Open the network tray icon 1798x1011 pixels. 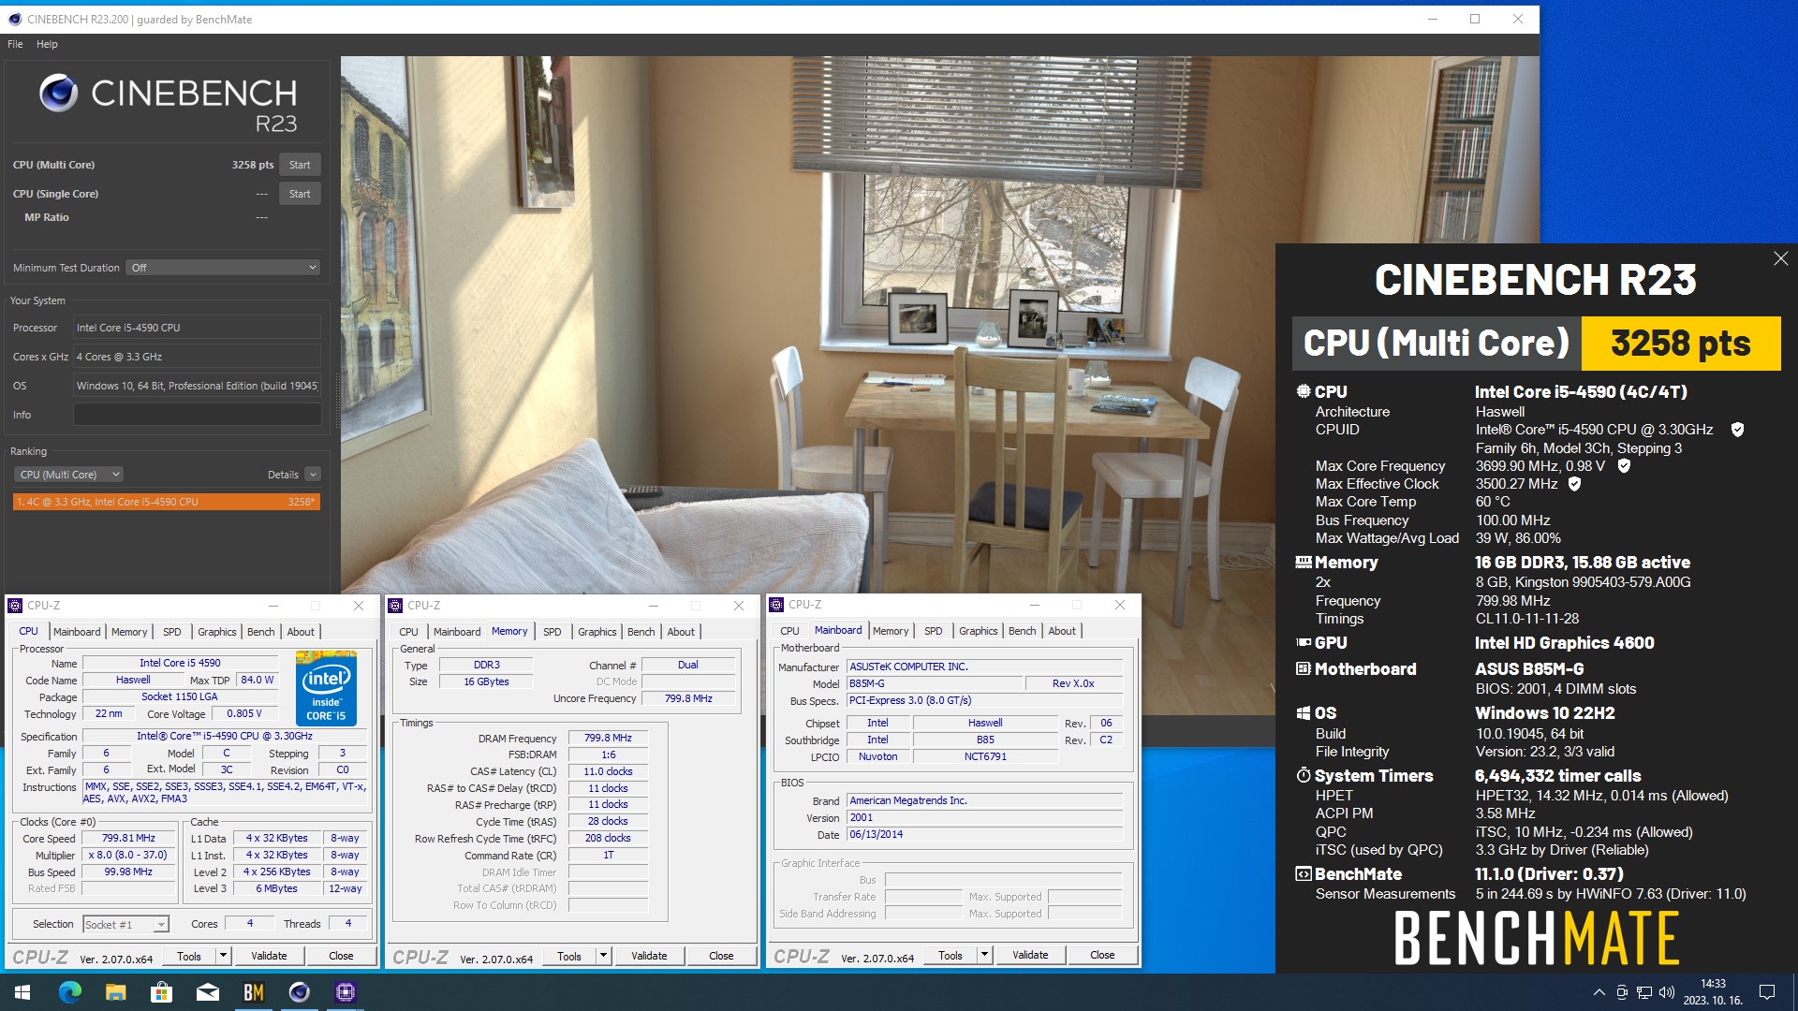pos(1643,992)
